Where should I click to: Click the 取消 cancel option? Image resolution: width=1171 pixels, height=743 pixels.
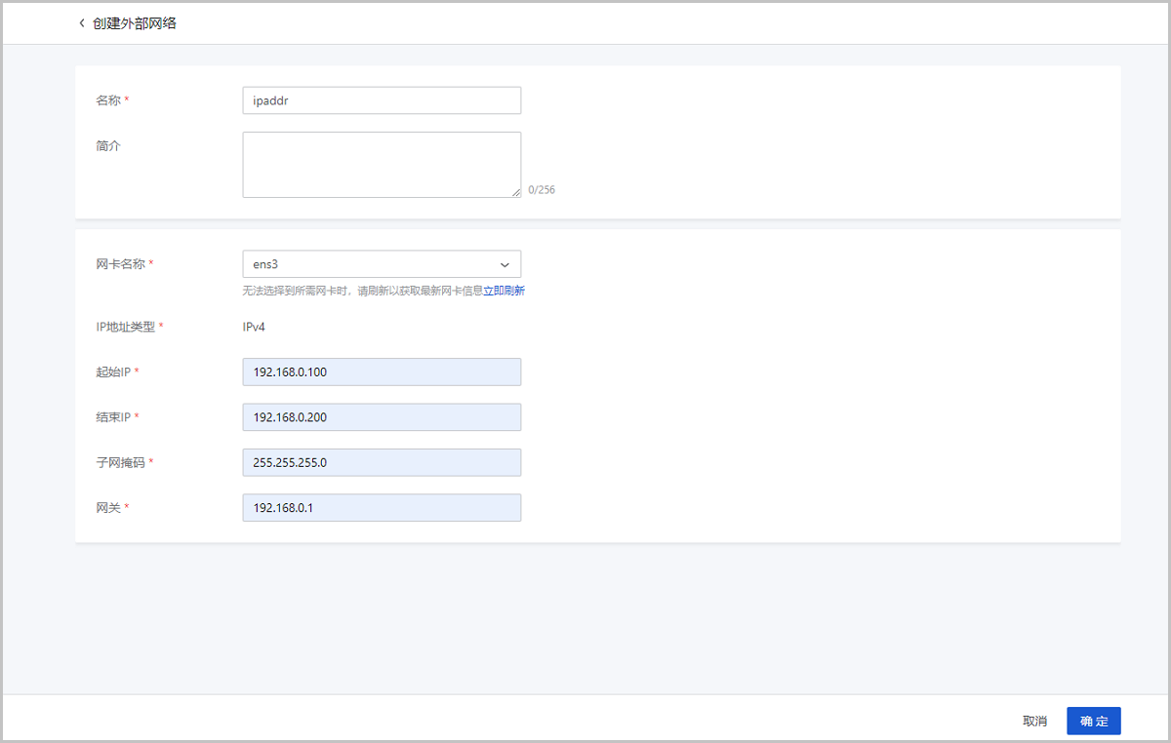tap(1034, 721)
